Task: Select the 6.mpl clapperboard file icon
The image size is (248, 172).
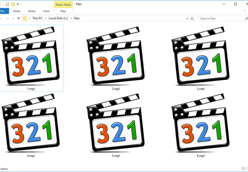Action: coord(201,123)
